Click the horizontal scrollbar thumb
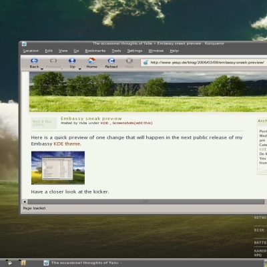The width and height of the screenshot is (267, 267). [146, 202]
